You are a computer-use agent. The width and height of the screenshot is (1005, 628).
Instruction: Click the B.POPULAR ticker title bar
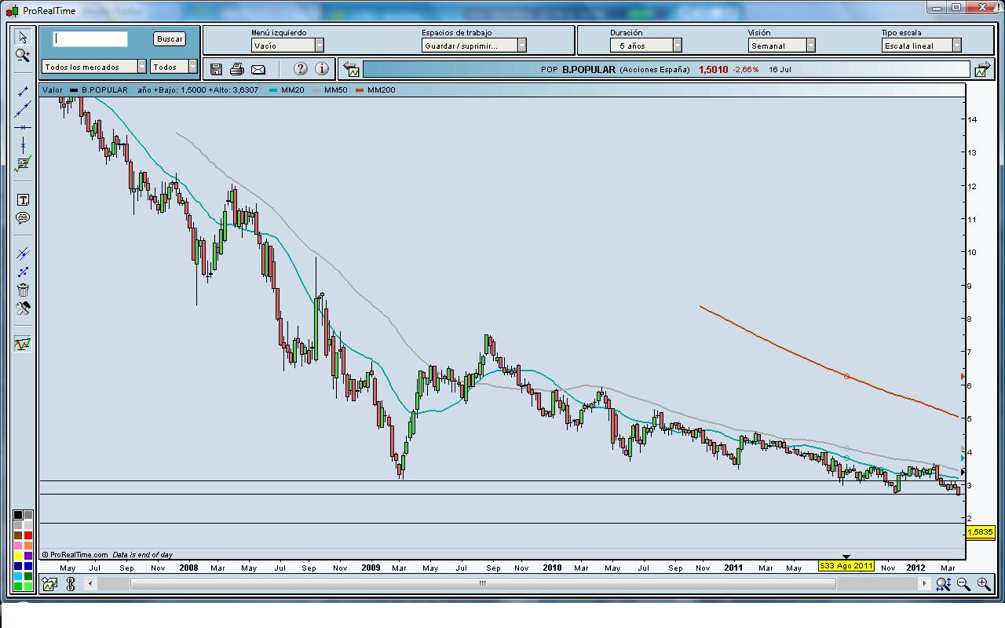coord(666,70)
